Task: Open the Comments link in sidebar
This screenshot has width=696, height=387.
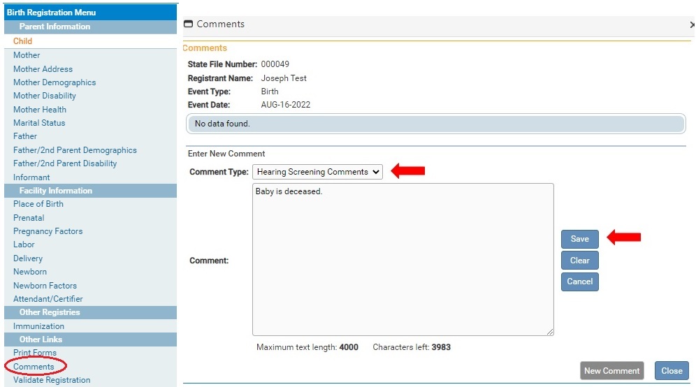Action: point(34,367)
